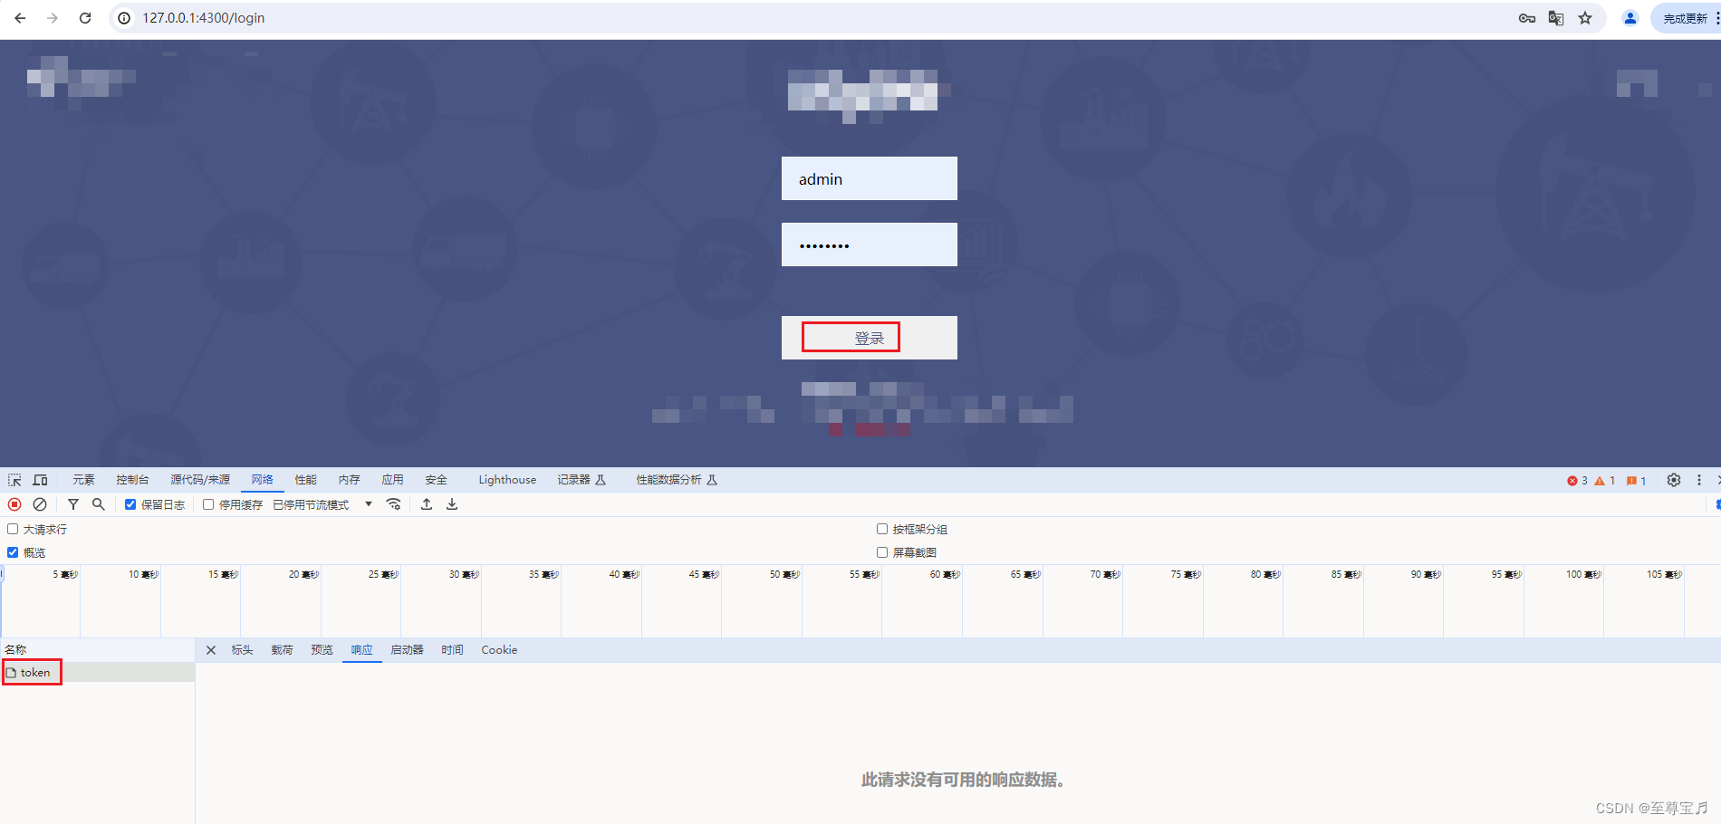Export HAR using the download icon
The height and width of the screenshot is (824, 1721).
pyautogui.click(x=451, y=504)
